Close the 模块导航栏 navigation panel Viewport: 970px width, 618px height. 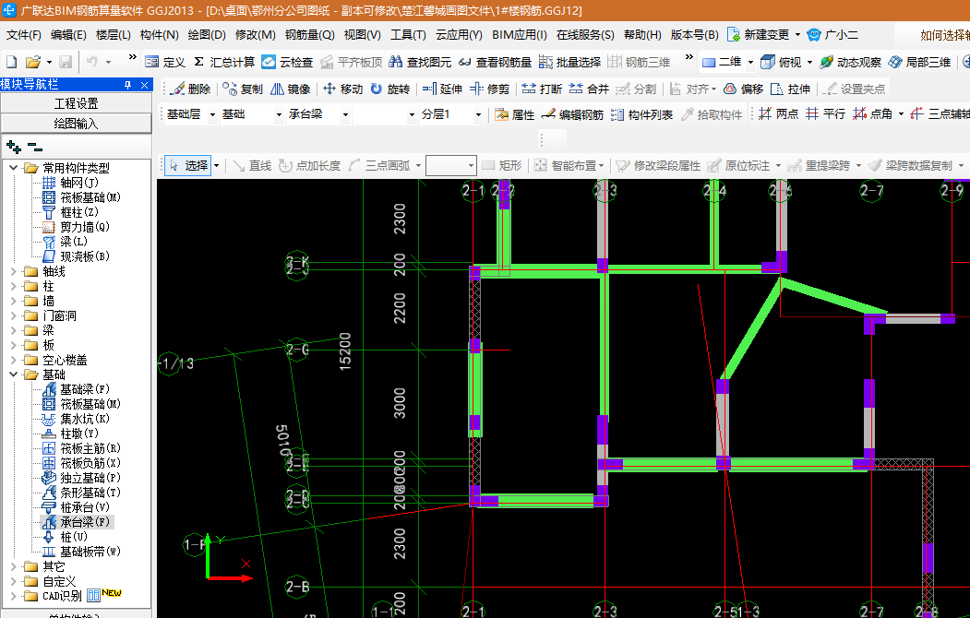point(145,85)
